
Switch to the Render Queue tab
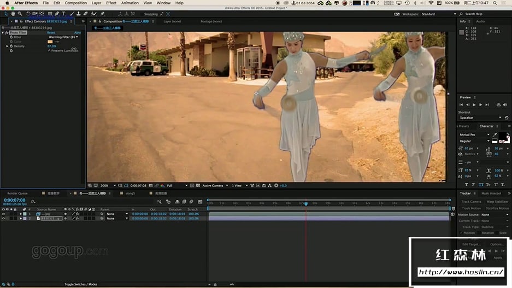coord(17,193)
